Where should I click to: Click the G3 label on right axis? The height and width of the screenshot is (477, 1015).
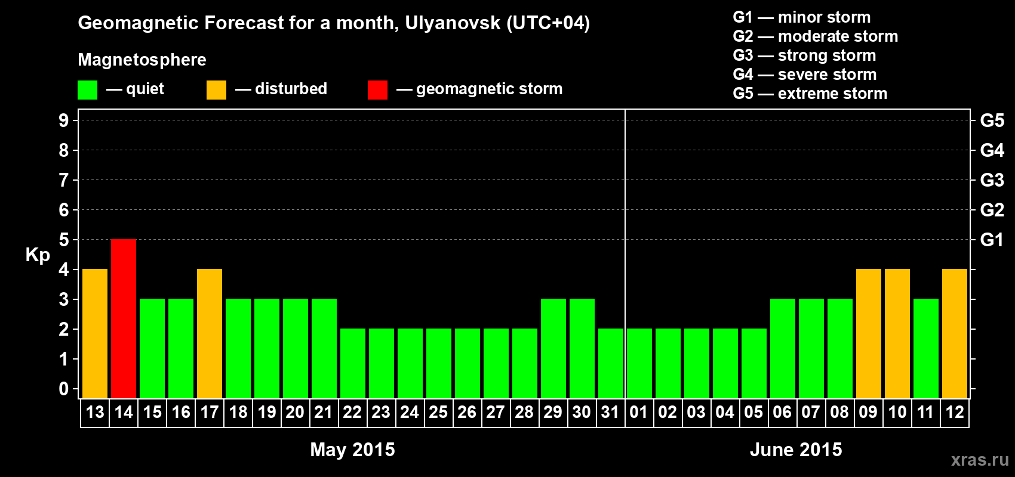(x=992, y=180)
